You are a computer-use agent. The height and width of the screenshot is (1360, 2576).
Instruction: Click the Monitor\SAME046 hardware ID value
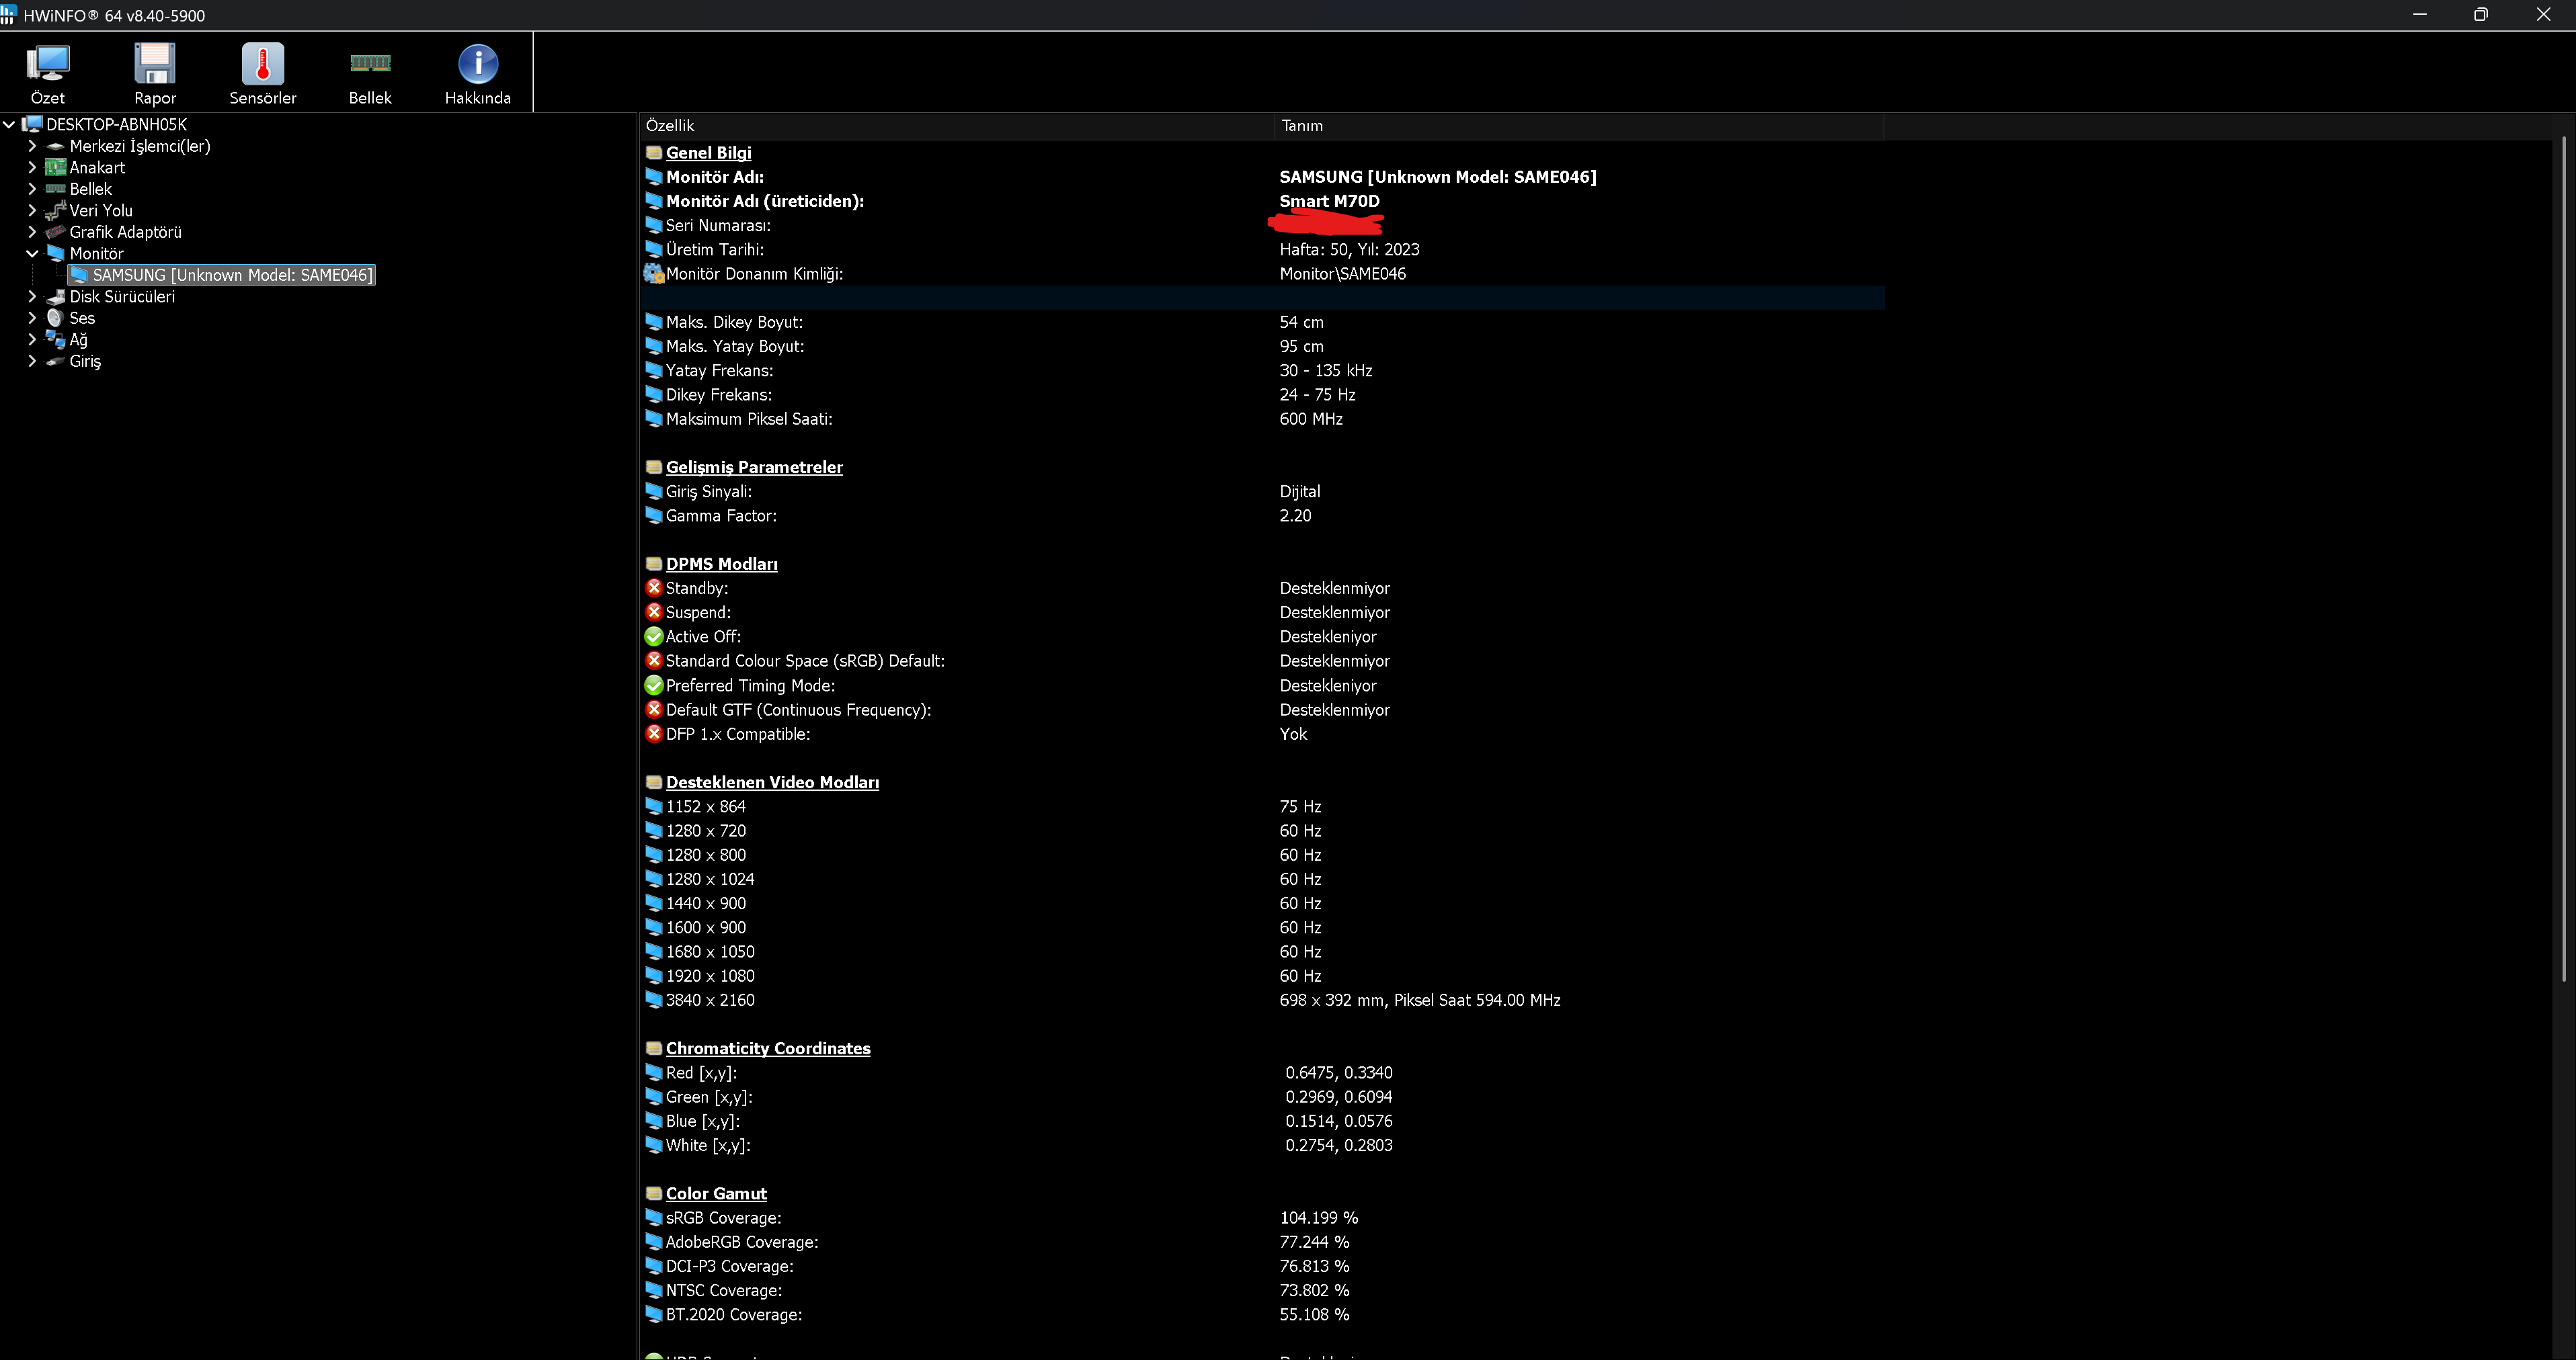coord(1342,273)
